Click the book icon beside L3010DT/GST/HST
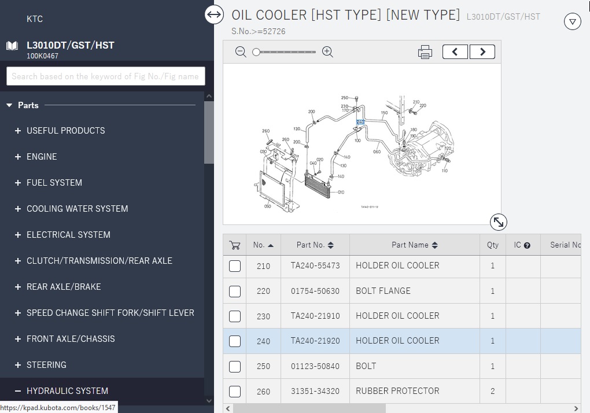590x413 pixels. pos(12,46)
